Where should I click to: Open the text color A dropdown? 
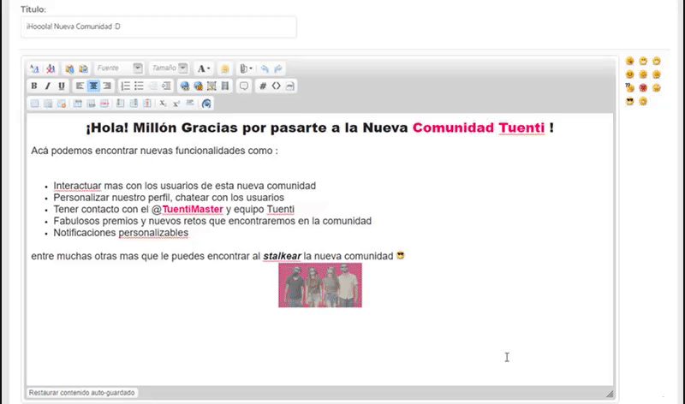pos(203,68)
